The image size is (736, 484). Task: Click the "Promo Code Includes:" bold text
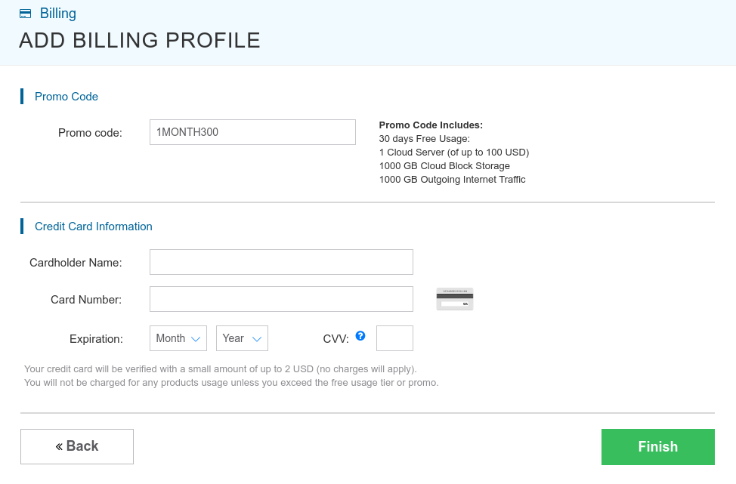point(431,125)
